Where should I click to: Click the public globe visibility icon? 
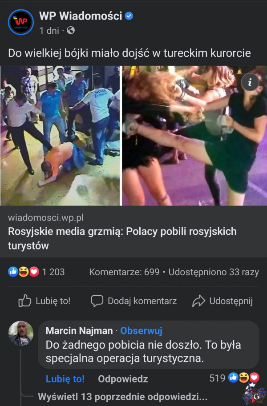pyautogui.click(x=71, y=31)
